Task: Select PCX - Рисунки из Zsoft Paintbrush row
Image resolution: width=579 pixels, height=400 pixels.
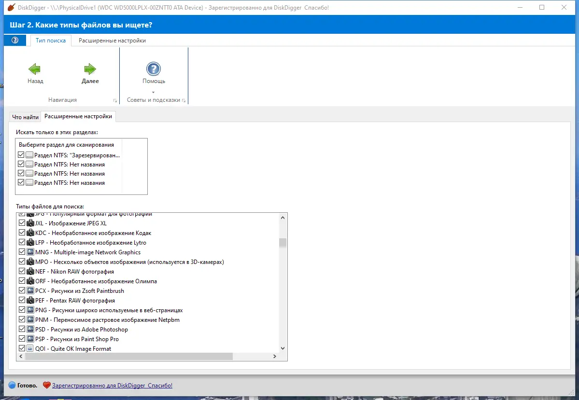Action: point(79,291)
